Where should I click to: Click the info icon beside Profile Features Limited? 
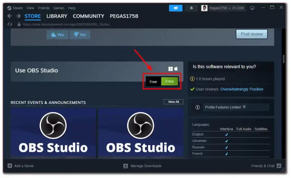(x=198, y=107)
